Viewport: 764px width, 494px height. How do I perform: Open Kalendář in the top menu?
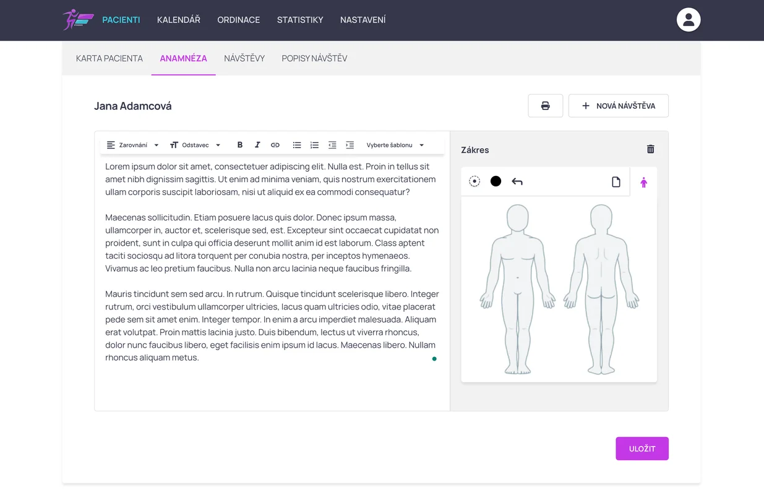179,20
